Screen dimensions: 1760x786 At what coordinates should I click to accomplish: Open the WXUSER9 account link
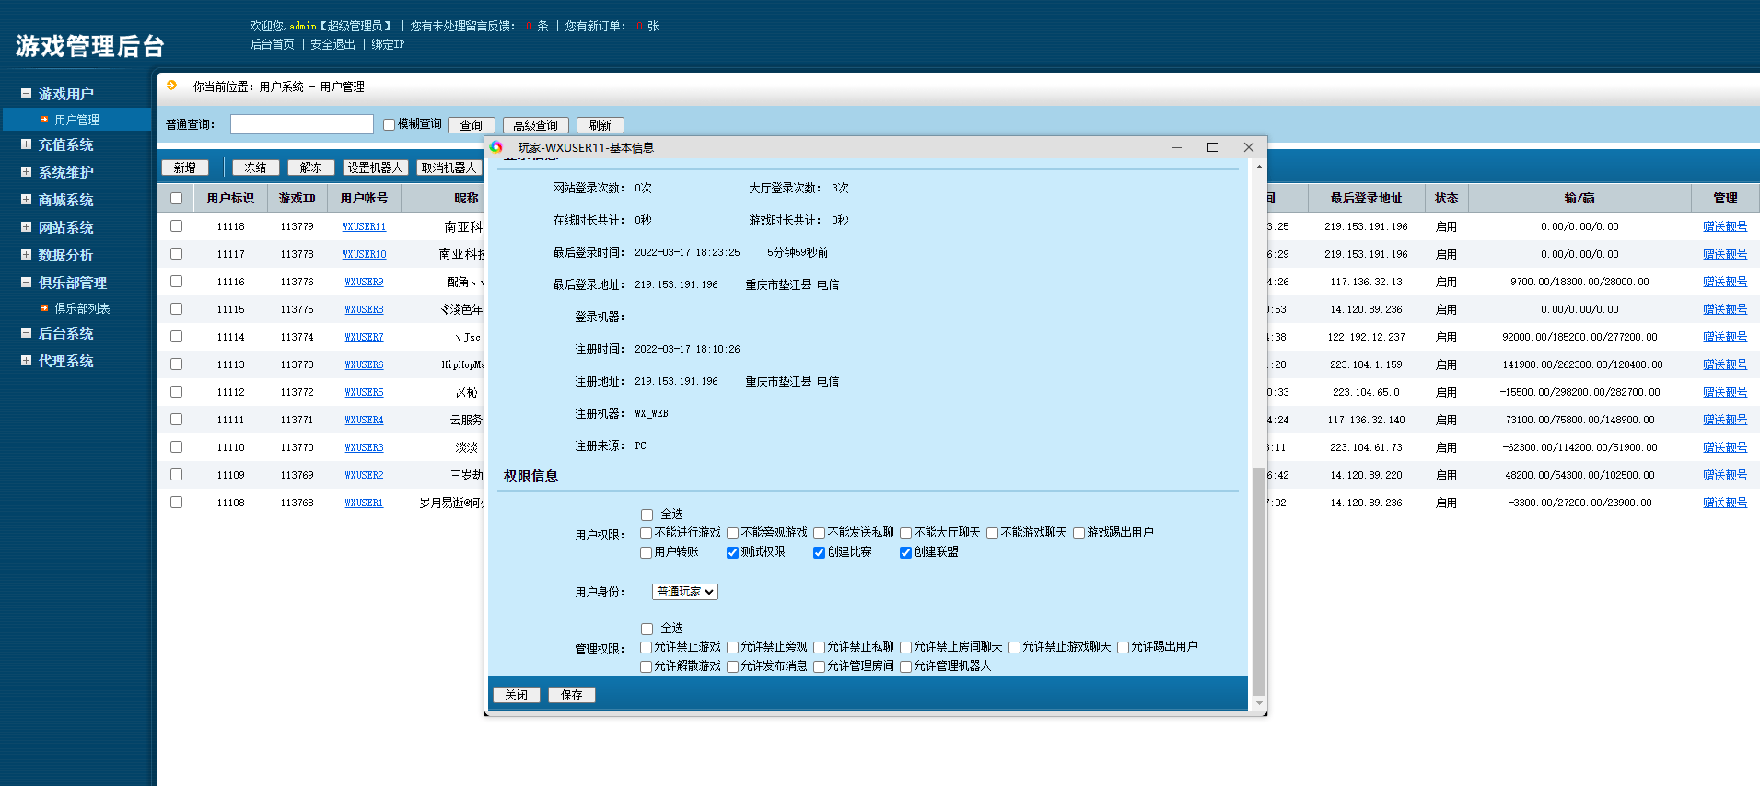pyautogui.click(x=364, y=282)
